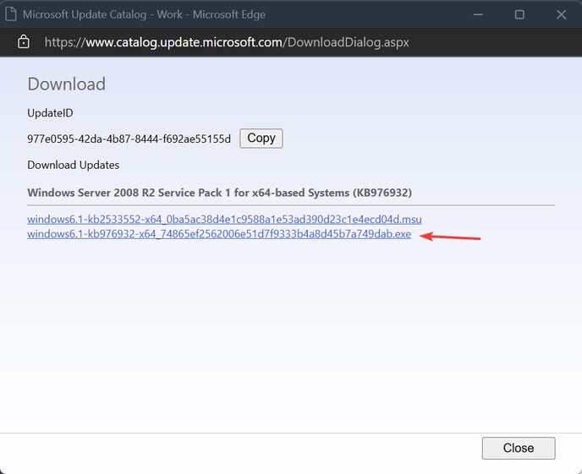Viewport: 582px width, 474px height.
Task: Click the page document icon in title bar
Action: click(11, 14)
